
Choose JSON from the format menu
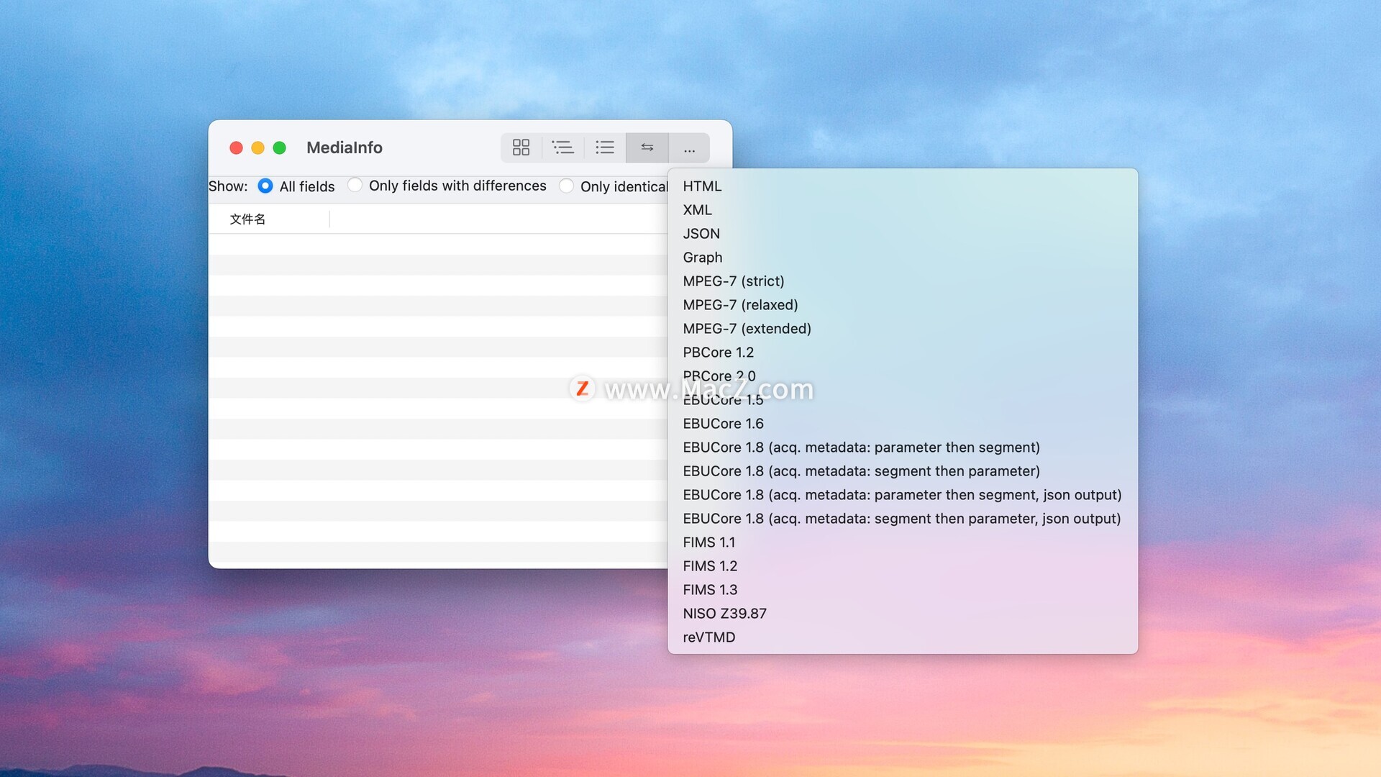pyautogui.click(x=903, y=234)
